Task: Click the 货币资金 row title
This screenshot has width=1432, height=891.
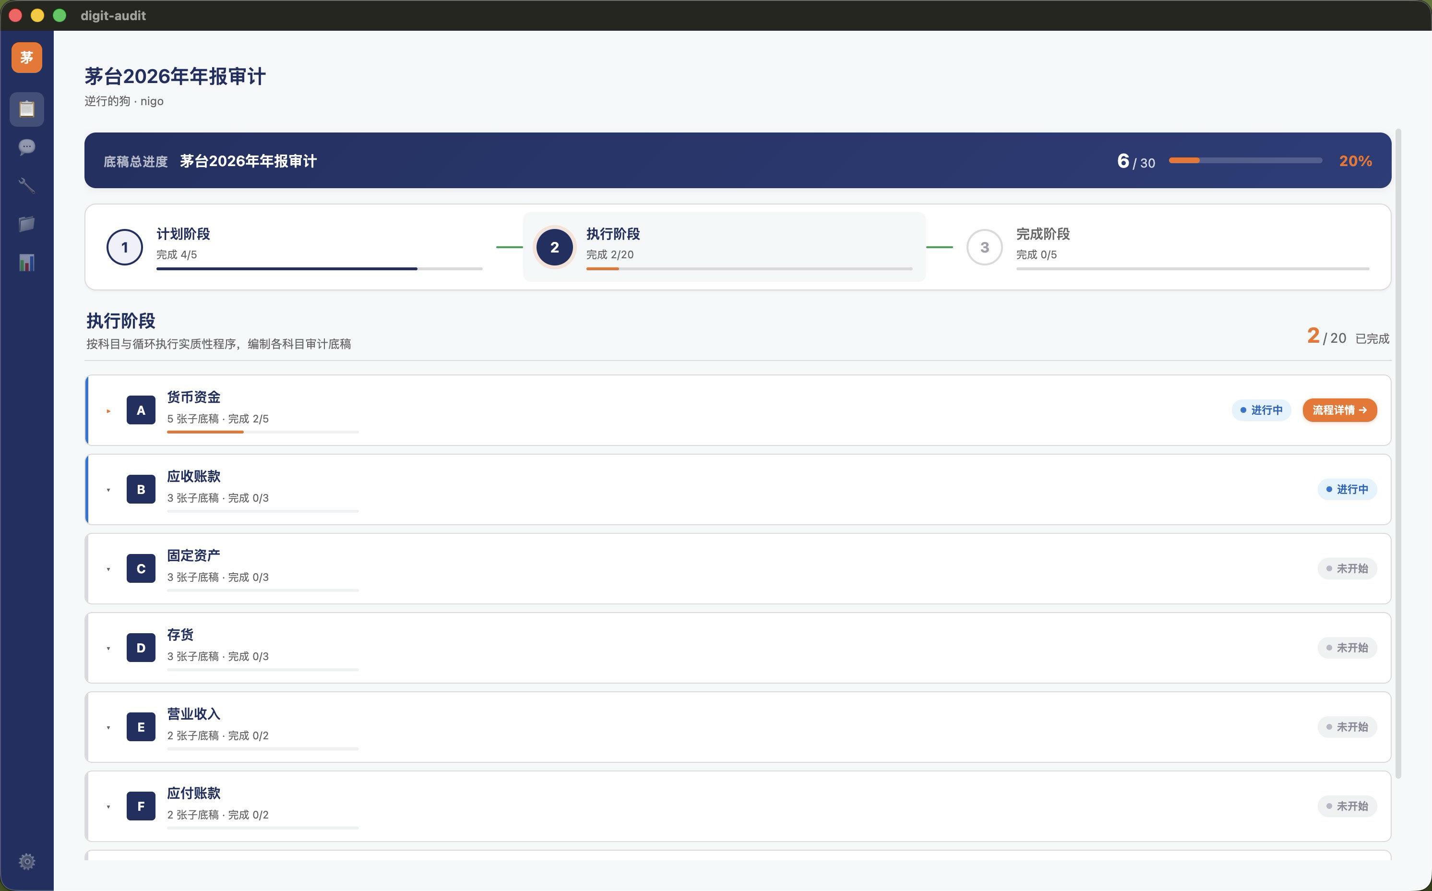Action: [x=194, y=397]
